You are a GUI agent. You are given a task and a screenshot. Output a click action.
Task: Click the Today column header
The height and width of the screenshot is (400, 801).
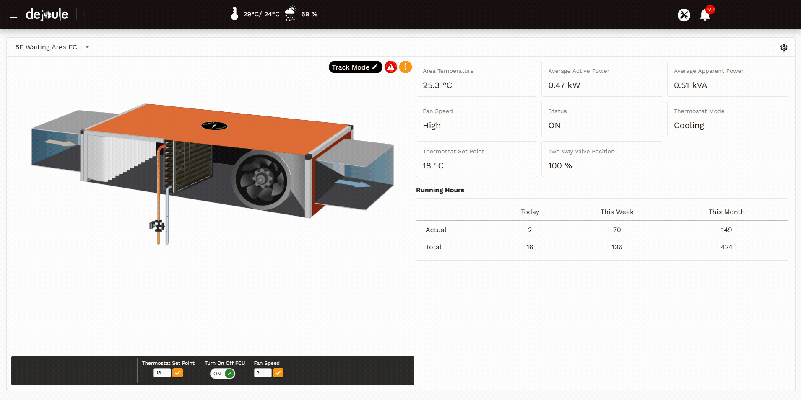(x=530, y=212)
